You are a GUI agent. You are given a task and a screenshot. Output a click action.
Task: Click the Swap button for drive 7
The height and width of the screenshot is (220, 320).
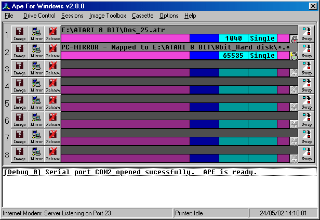306,137
